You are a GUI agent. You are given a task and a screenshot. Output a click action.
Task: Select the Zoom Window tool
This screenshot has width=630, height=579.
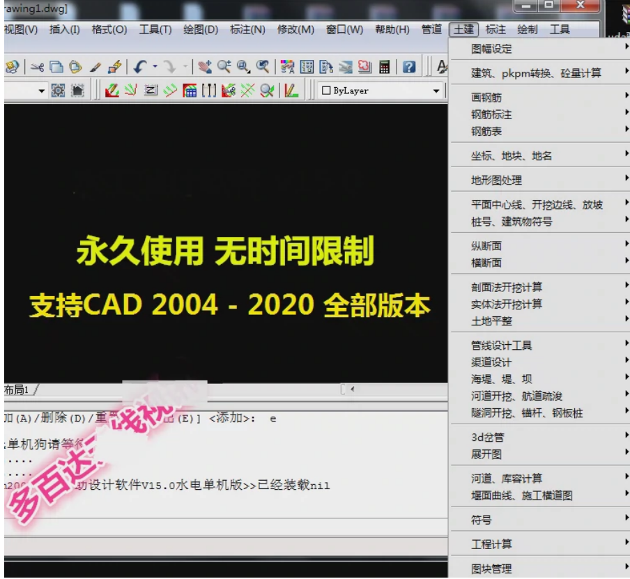point(243,67)
